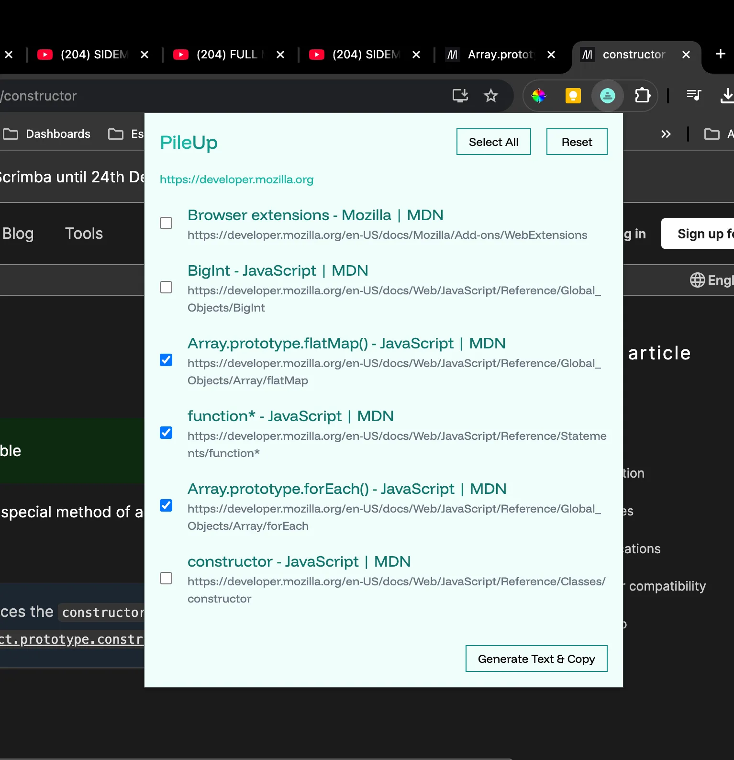
Task: Open the Es bookmark folder
Action: (x=126, y=134)
